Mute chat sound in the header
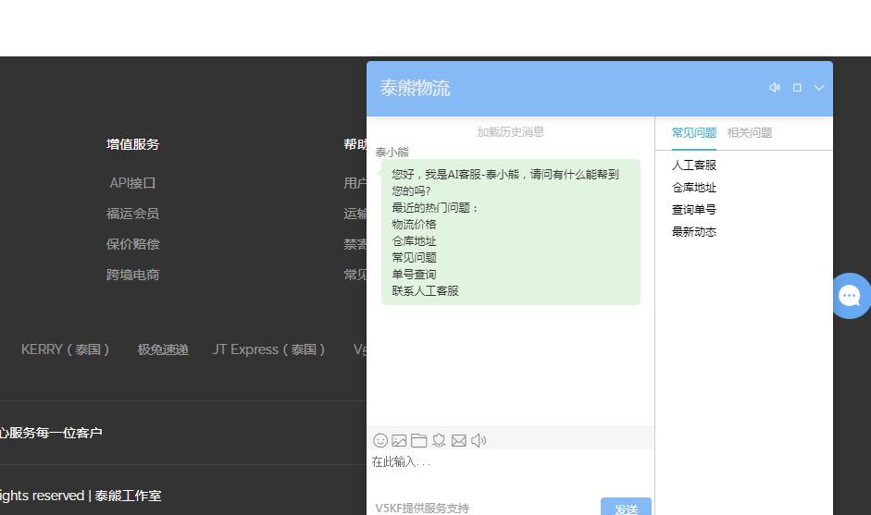This screenshot has height=515, width=871. tap(775, 88)
